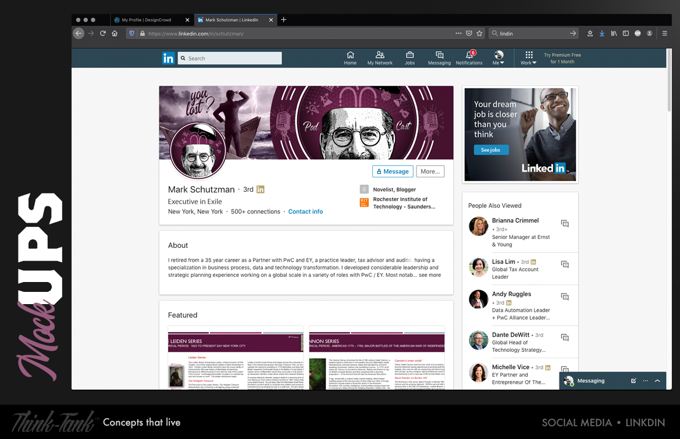The height and width of the screenshot is (439, 680).
Task: Click the browser forward arrow
Action: coord(91,33)
